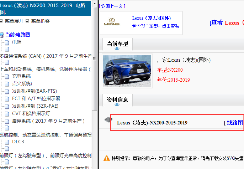Image resolution: width=244 pixels, height=169 pixels.
Task: Open 巡航控制、动态雷达巡航控制 tree item
Action: (46, 135)
